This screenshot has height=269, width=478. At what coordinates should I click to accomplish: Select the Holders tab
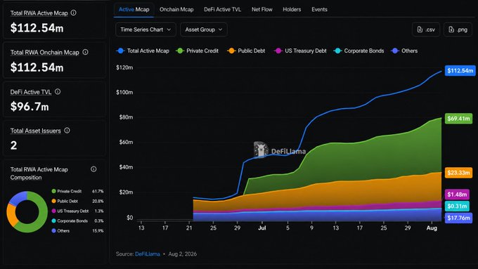(x=292, y=9)
